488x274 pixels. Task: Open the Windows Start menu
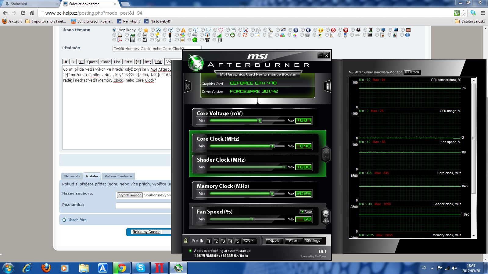tap(8, 268)
